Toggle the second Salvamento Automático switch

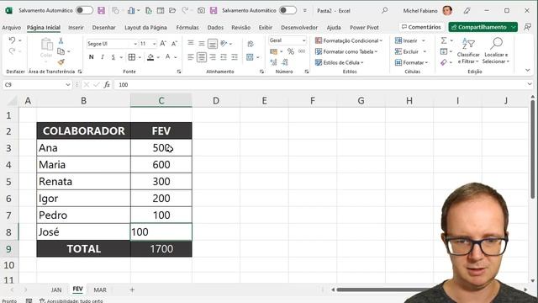tap(287, 10)
